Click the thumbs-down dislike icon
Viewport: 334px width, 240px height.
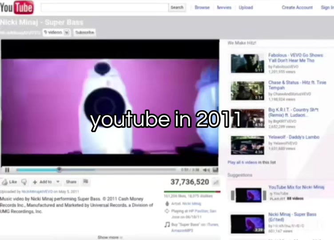[x=24, y=182]
